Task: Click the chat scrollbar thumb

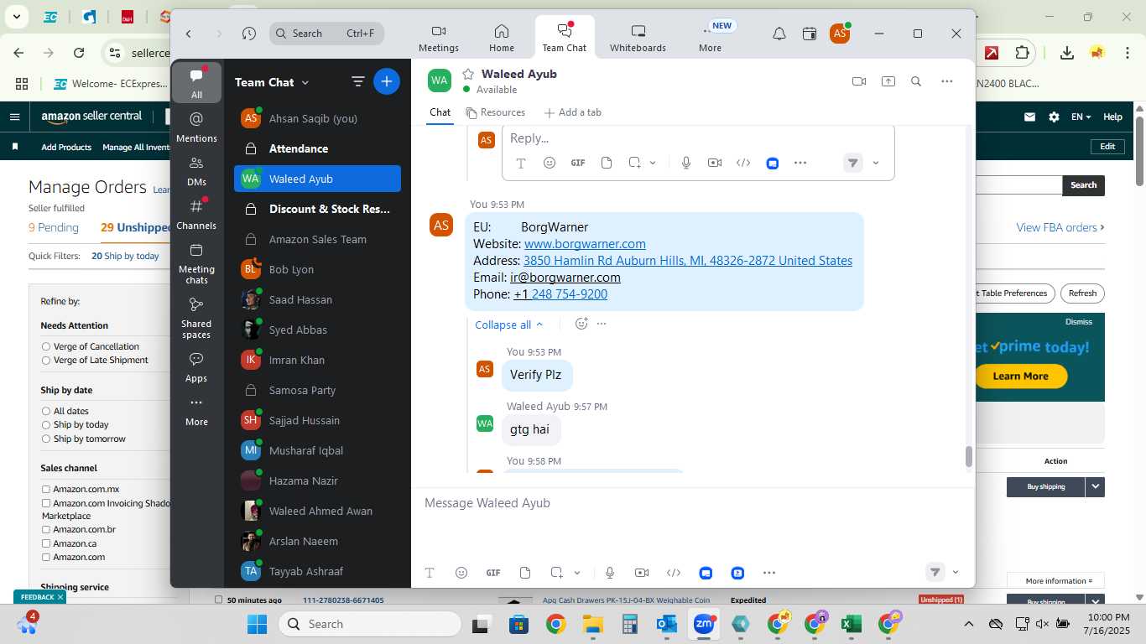Action: tap(969, 457)
